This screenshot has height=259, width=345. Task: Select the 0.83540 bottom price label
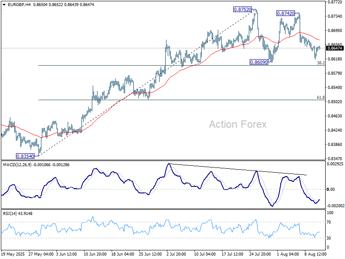coord(25,156)
